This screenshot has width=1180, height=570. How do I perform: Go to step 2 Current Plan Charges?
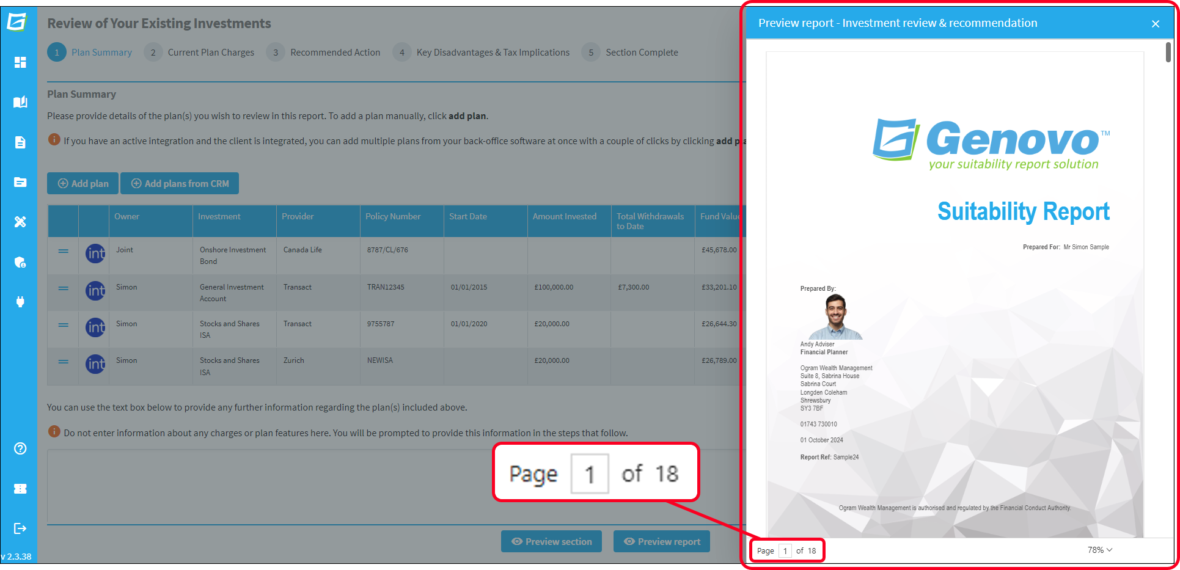[199, 53]
